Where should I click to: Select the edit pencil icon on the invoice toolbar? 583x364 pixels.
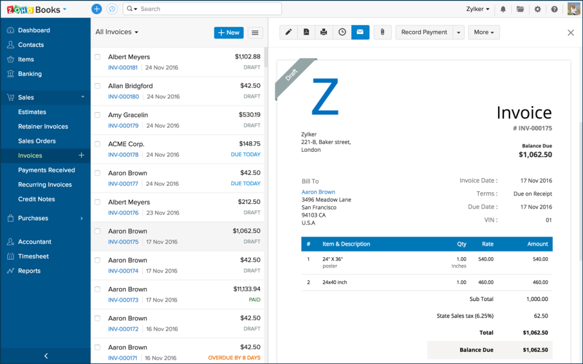[x=288, y=32]
